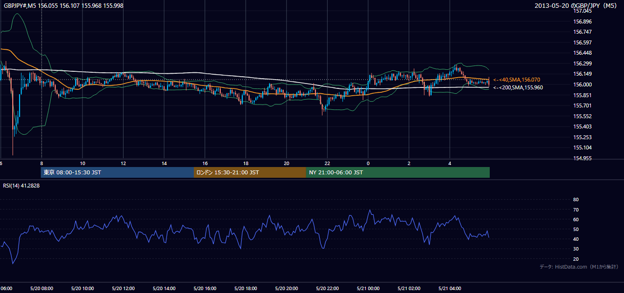624x293 pixels.
Task: Click single-digit hour label 2 on price chart axis
Action: [x=409, y=163]
